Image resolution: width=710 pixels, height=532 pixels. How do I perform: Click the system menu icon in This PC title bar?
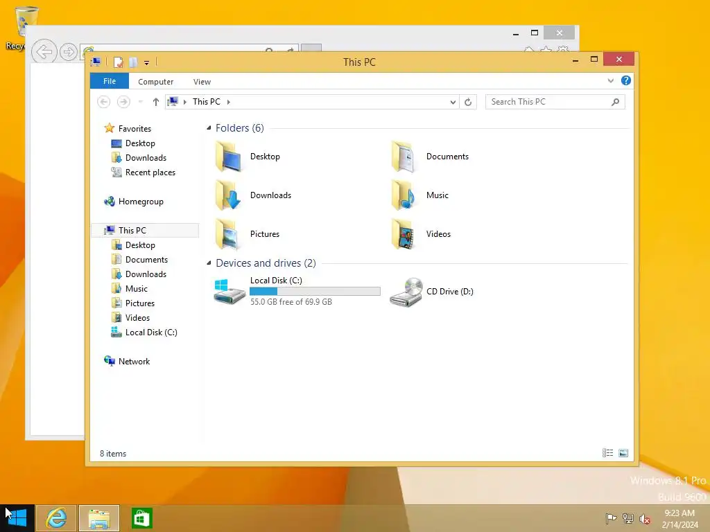(x=96, y=62)
